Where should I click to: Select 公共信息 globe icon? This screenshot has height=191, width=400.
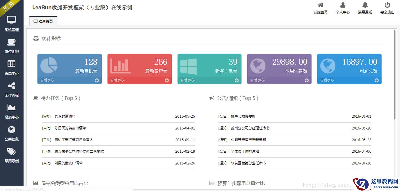(12, 133)
